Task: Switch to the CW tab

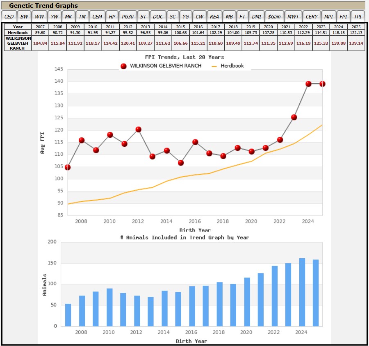Action: [x=199, y=16]
